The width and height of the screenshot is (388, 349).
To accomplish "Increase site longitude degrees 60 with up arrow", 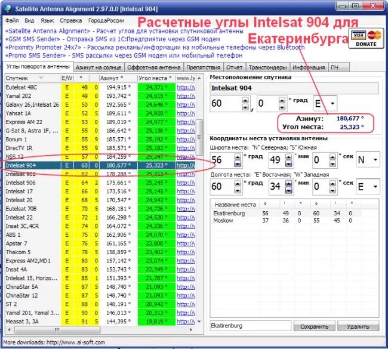I will pos(238,183).
